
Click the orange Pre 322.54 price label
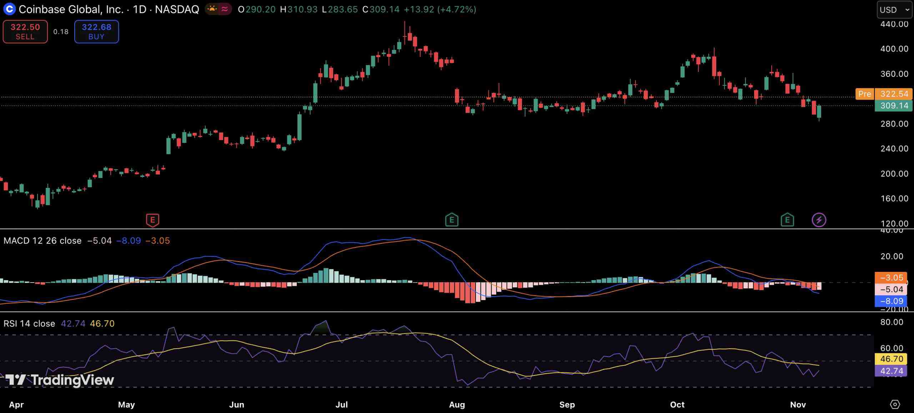coord(884,94)
